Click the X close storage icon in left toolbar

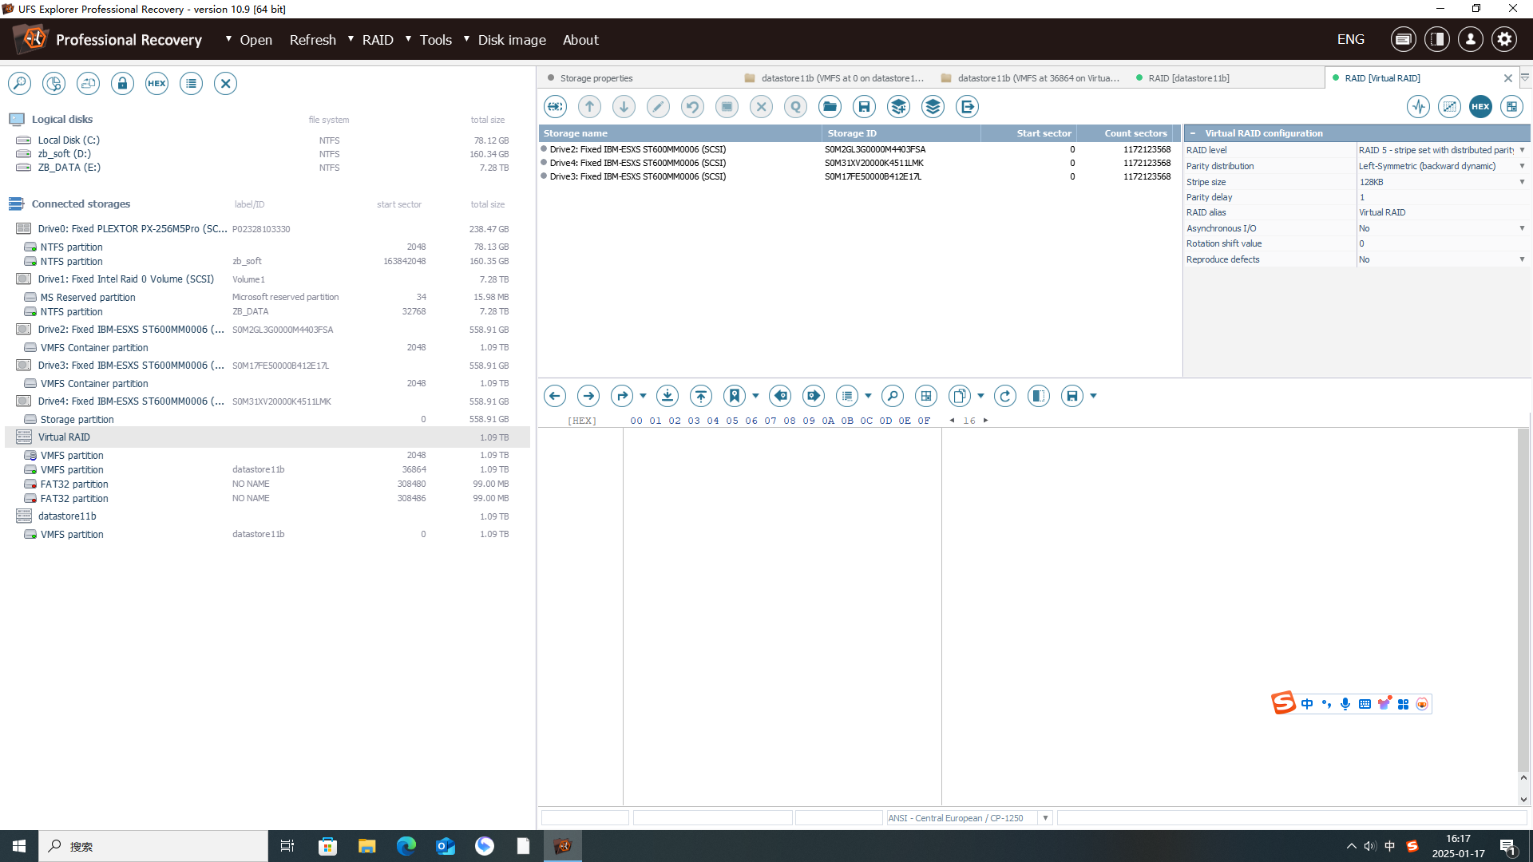coord(225,83)
